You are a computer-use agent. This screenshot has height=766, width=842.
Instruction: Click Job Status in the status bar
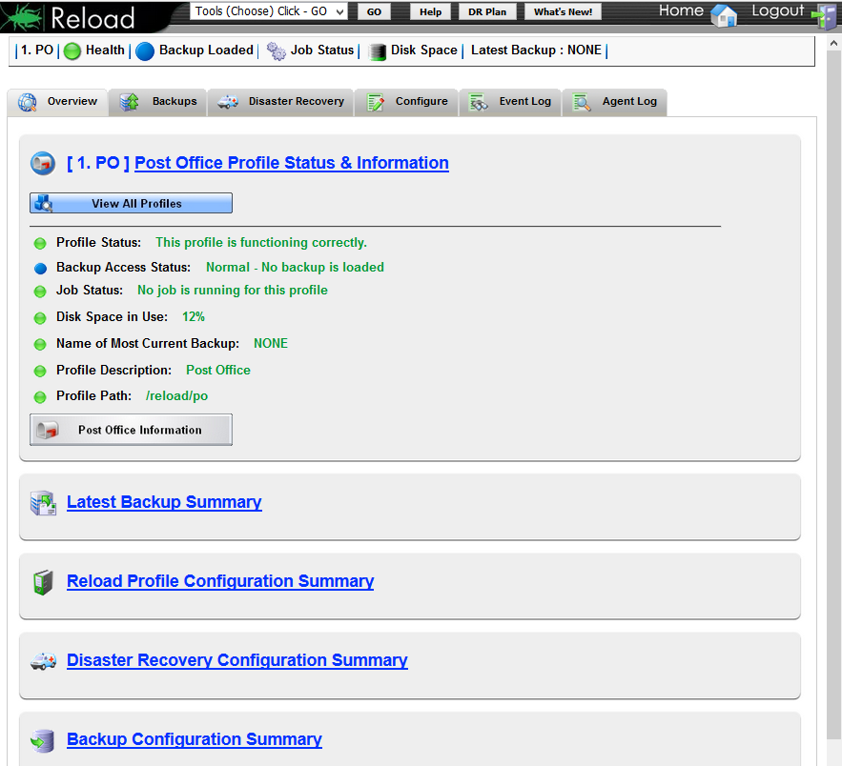[x=322, y=50]
